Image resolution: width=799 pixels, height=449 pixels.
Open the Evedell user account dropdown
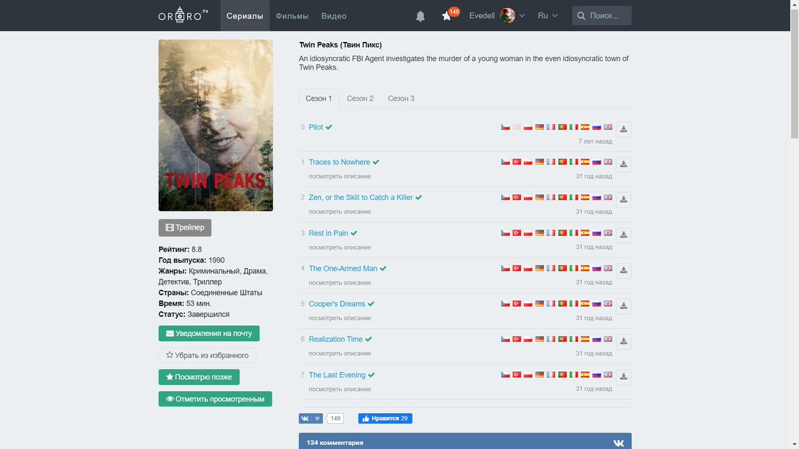click(497, 15)
